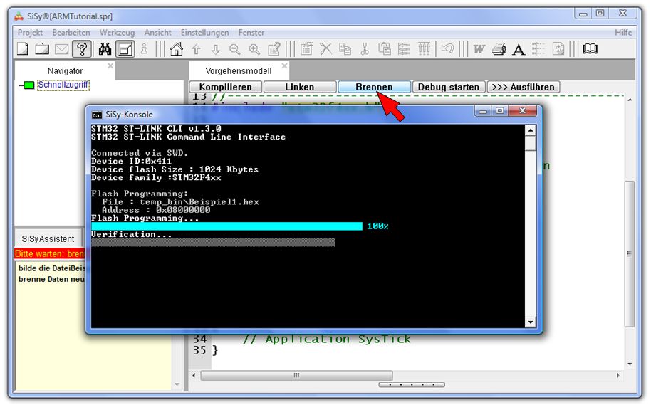Click the new document icon
This screenshot has height=405, width=651.
24,48
